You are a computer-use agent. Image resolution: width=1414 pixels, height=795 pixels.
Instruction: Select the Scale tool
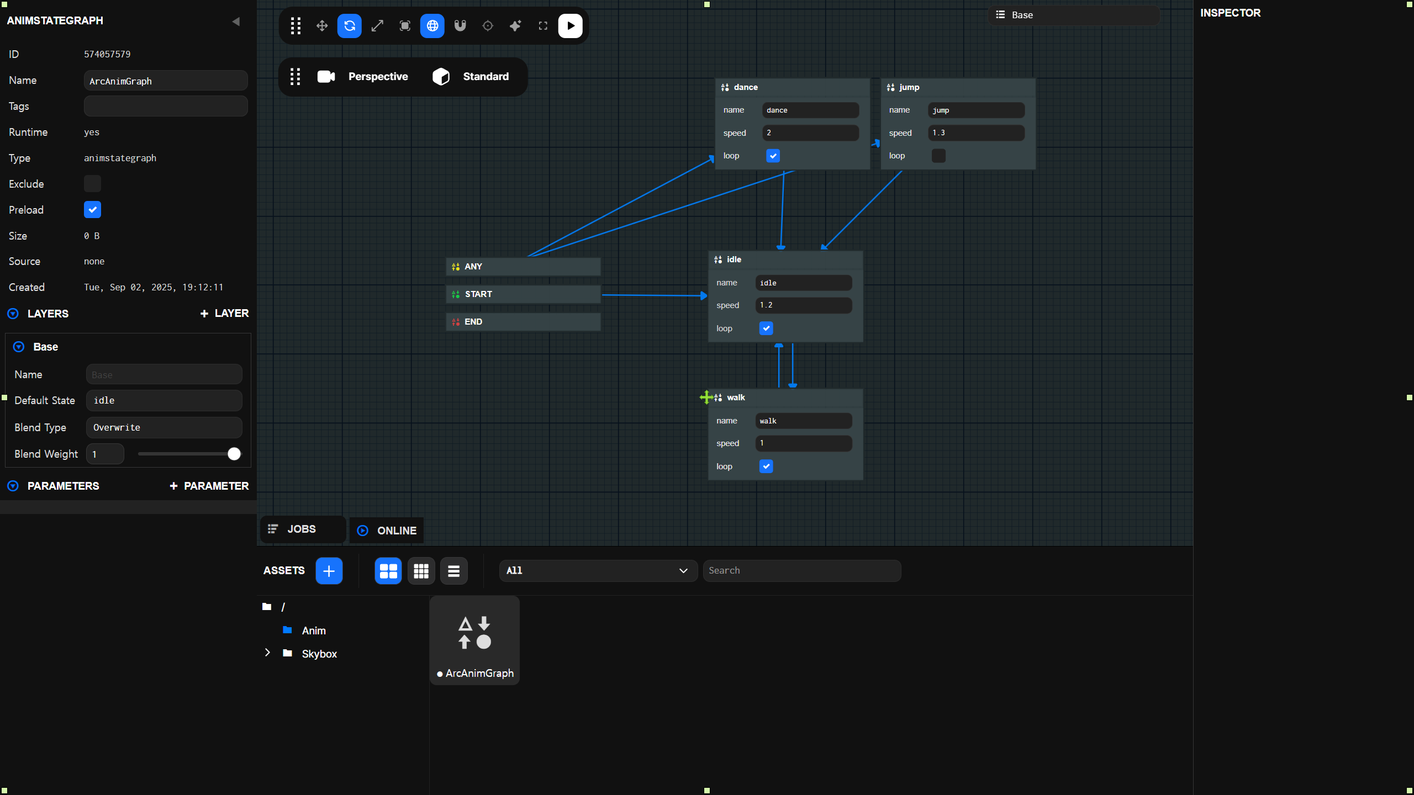[377, 25]
